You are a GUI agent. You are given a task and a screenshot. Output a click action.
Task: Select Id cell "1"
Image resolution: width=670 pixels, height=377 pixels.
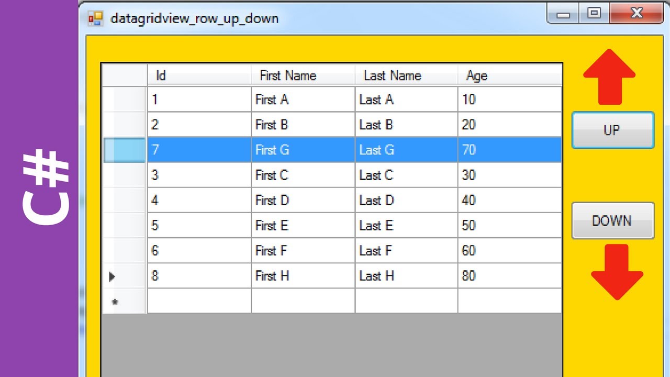(199, 99)
